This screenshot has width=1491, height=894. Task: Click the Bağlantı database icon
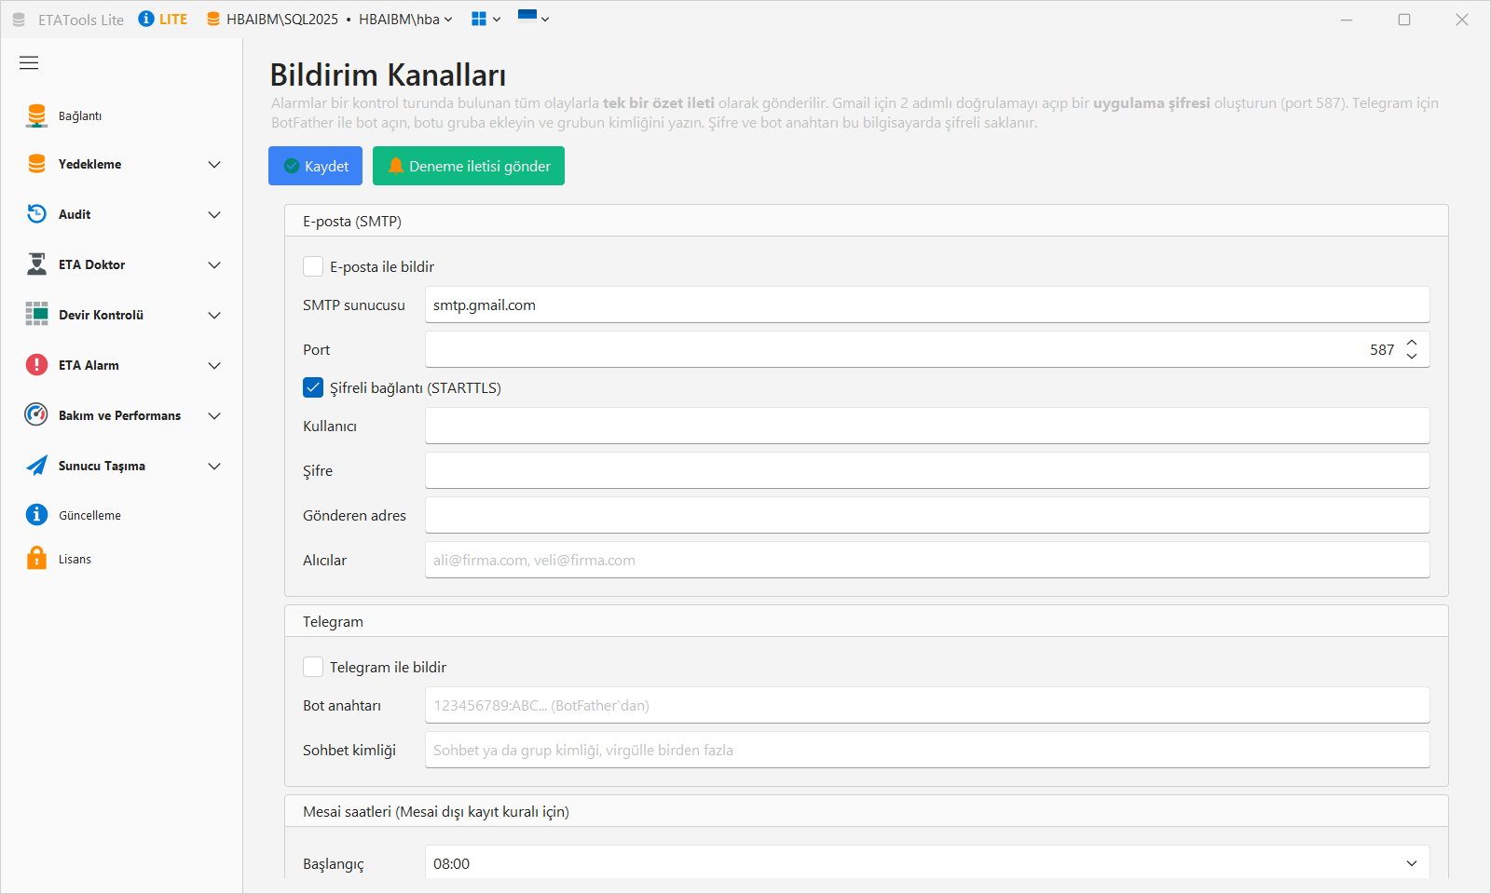36,115
